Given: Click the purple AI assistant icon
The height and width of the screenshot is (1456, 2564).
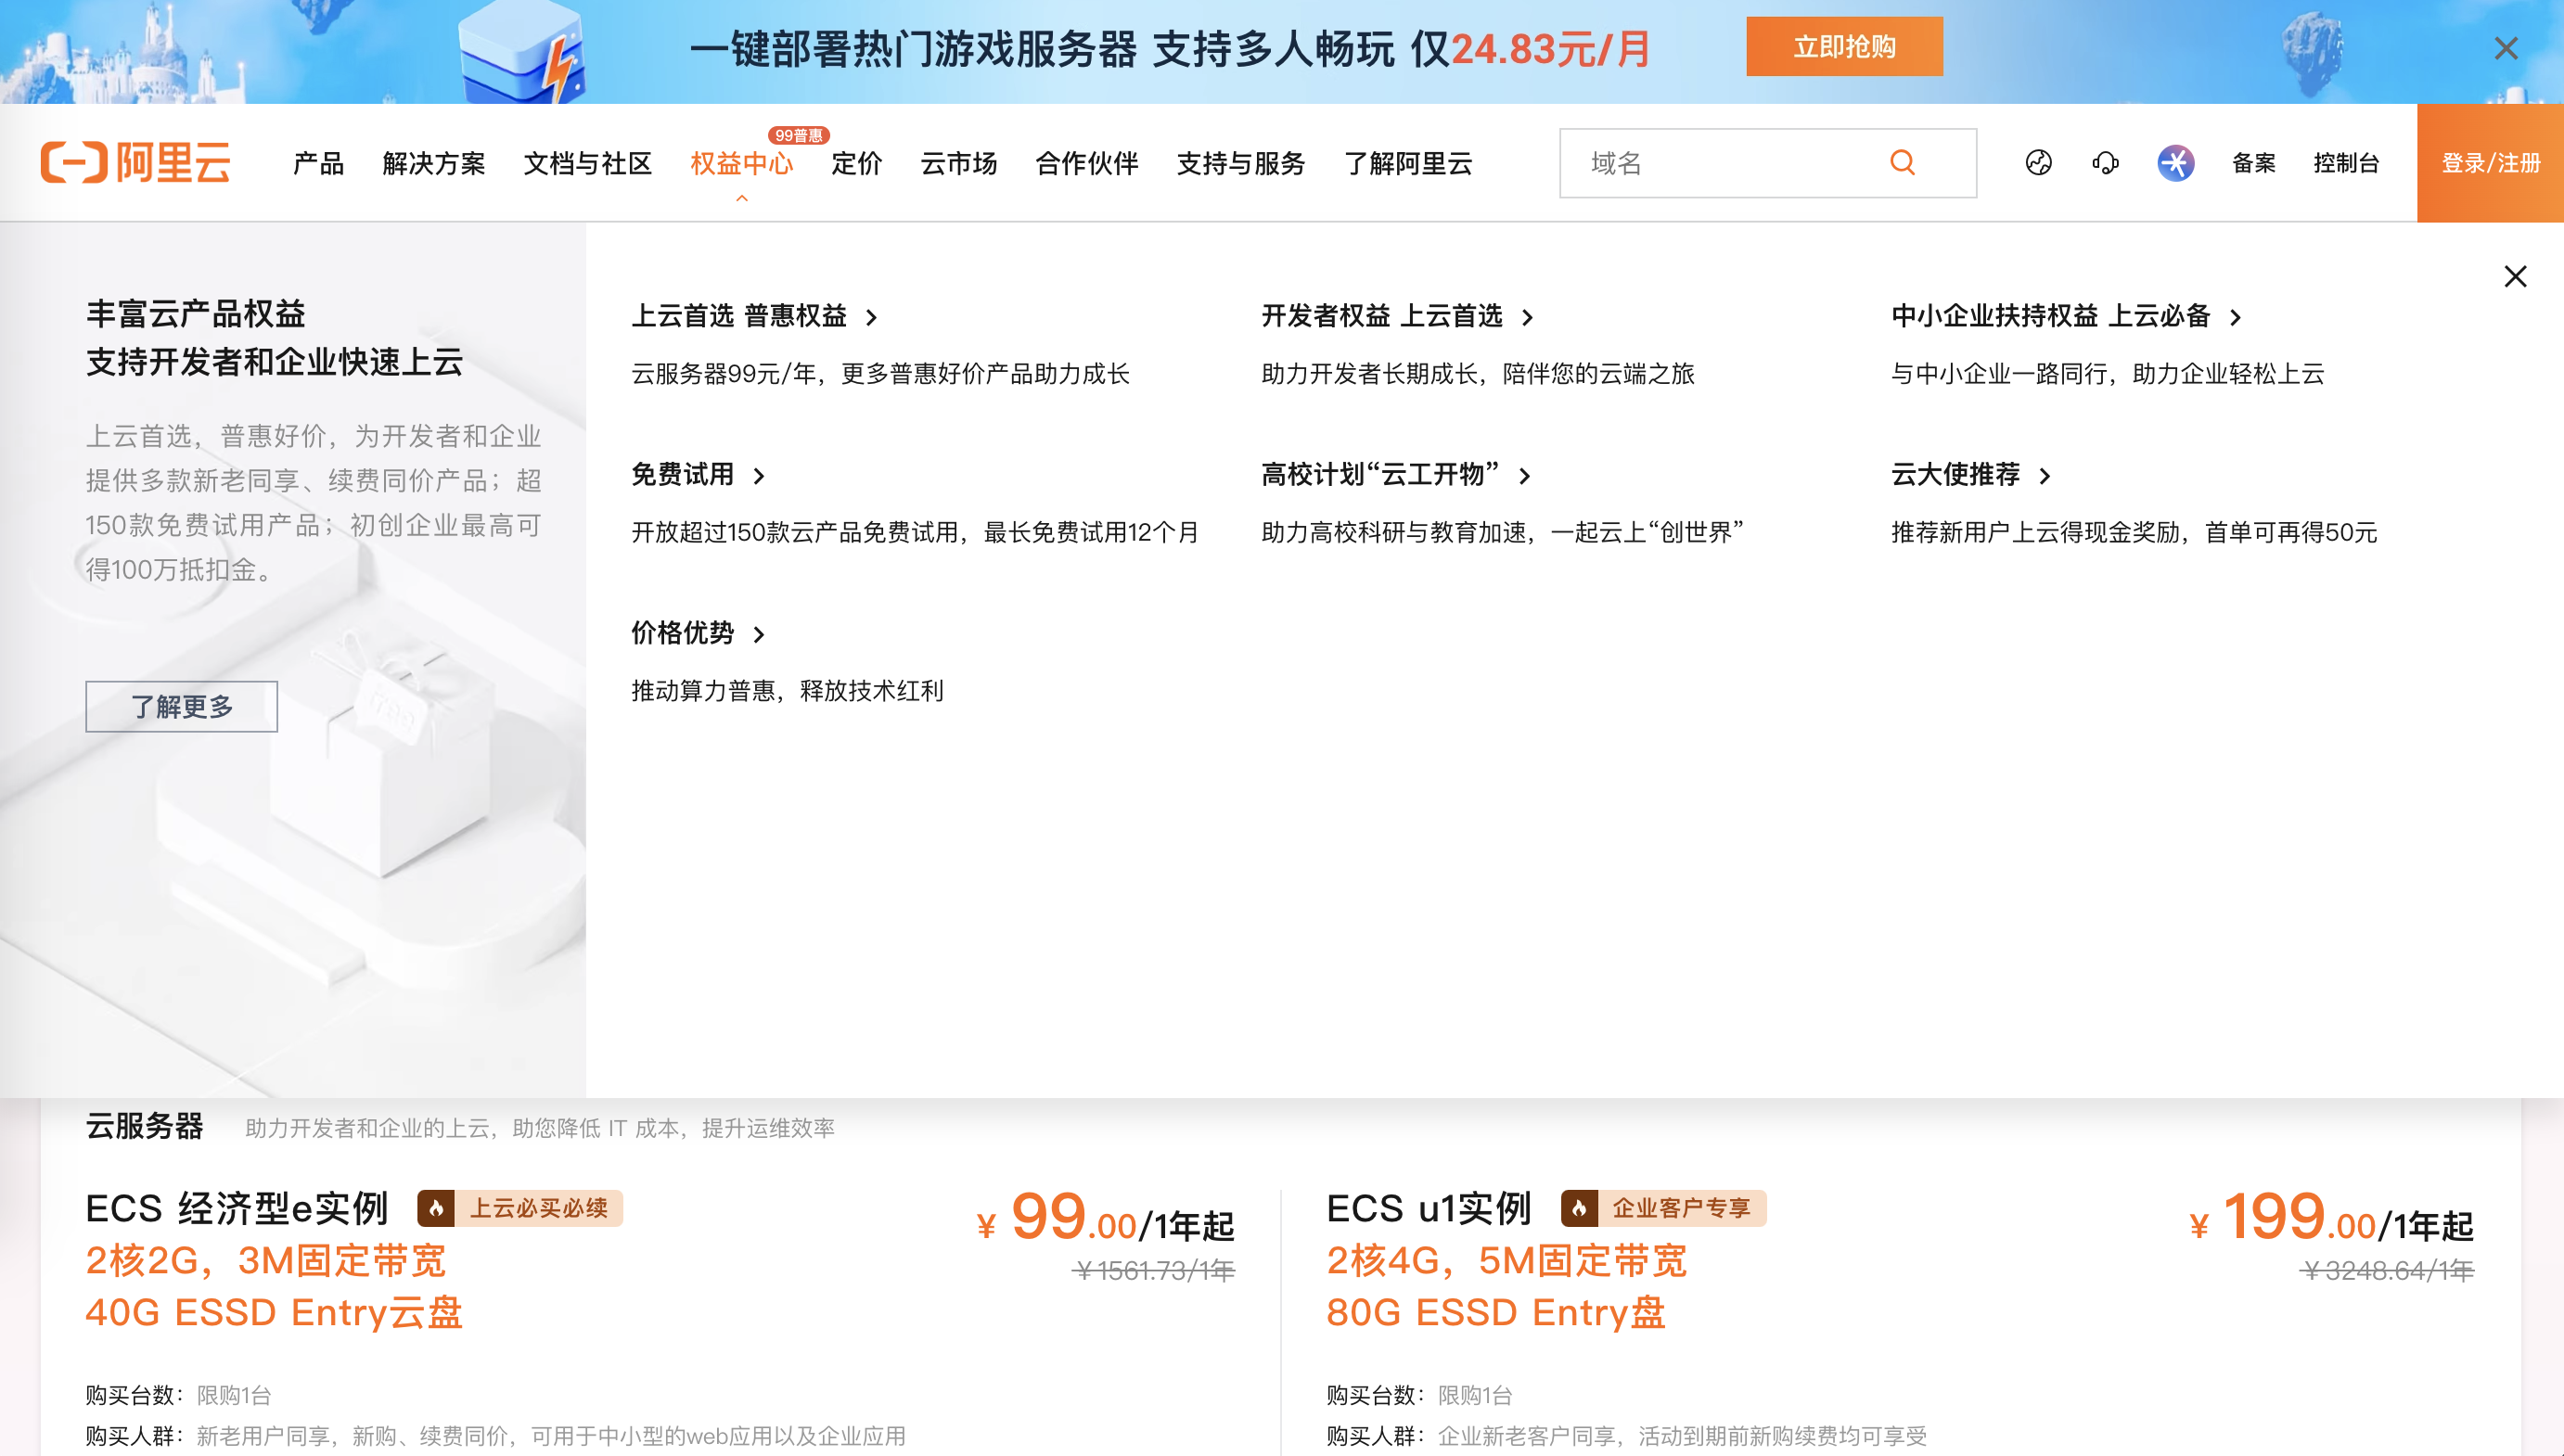Looking at the screenshot, I should pos(2175,162).
